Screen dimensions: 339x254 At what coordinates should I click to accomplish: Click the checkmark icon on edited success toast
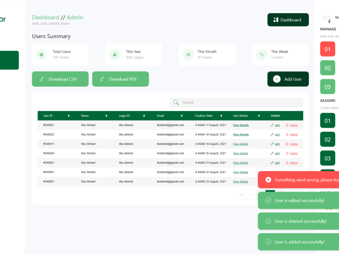click(x=268, y=200)
